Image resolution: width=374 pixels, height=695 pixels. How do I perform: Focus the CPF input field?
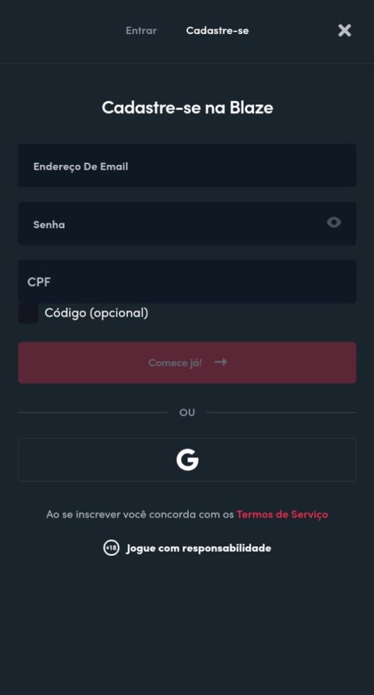[187, 282]
